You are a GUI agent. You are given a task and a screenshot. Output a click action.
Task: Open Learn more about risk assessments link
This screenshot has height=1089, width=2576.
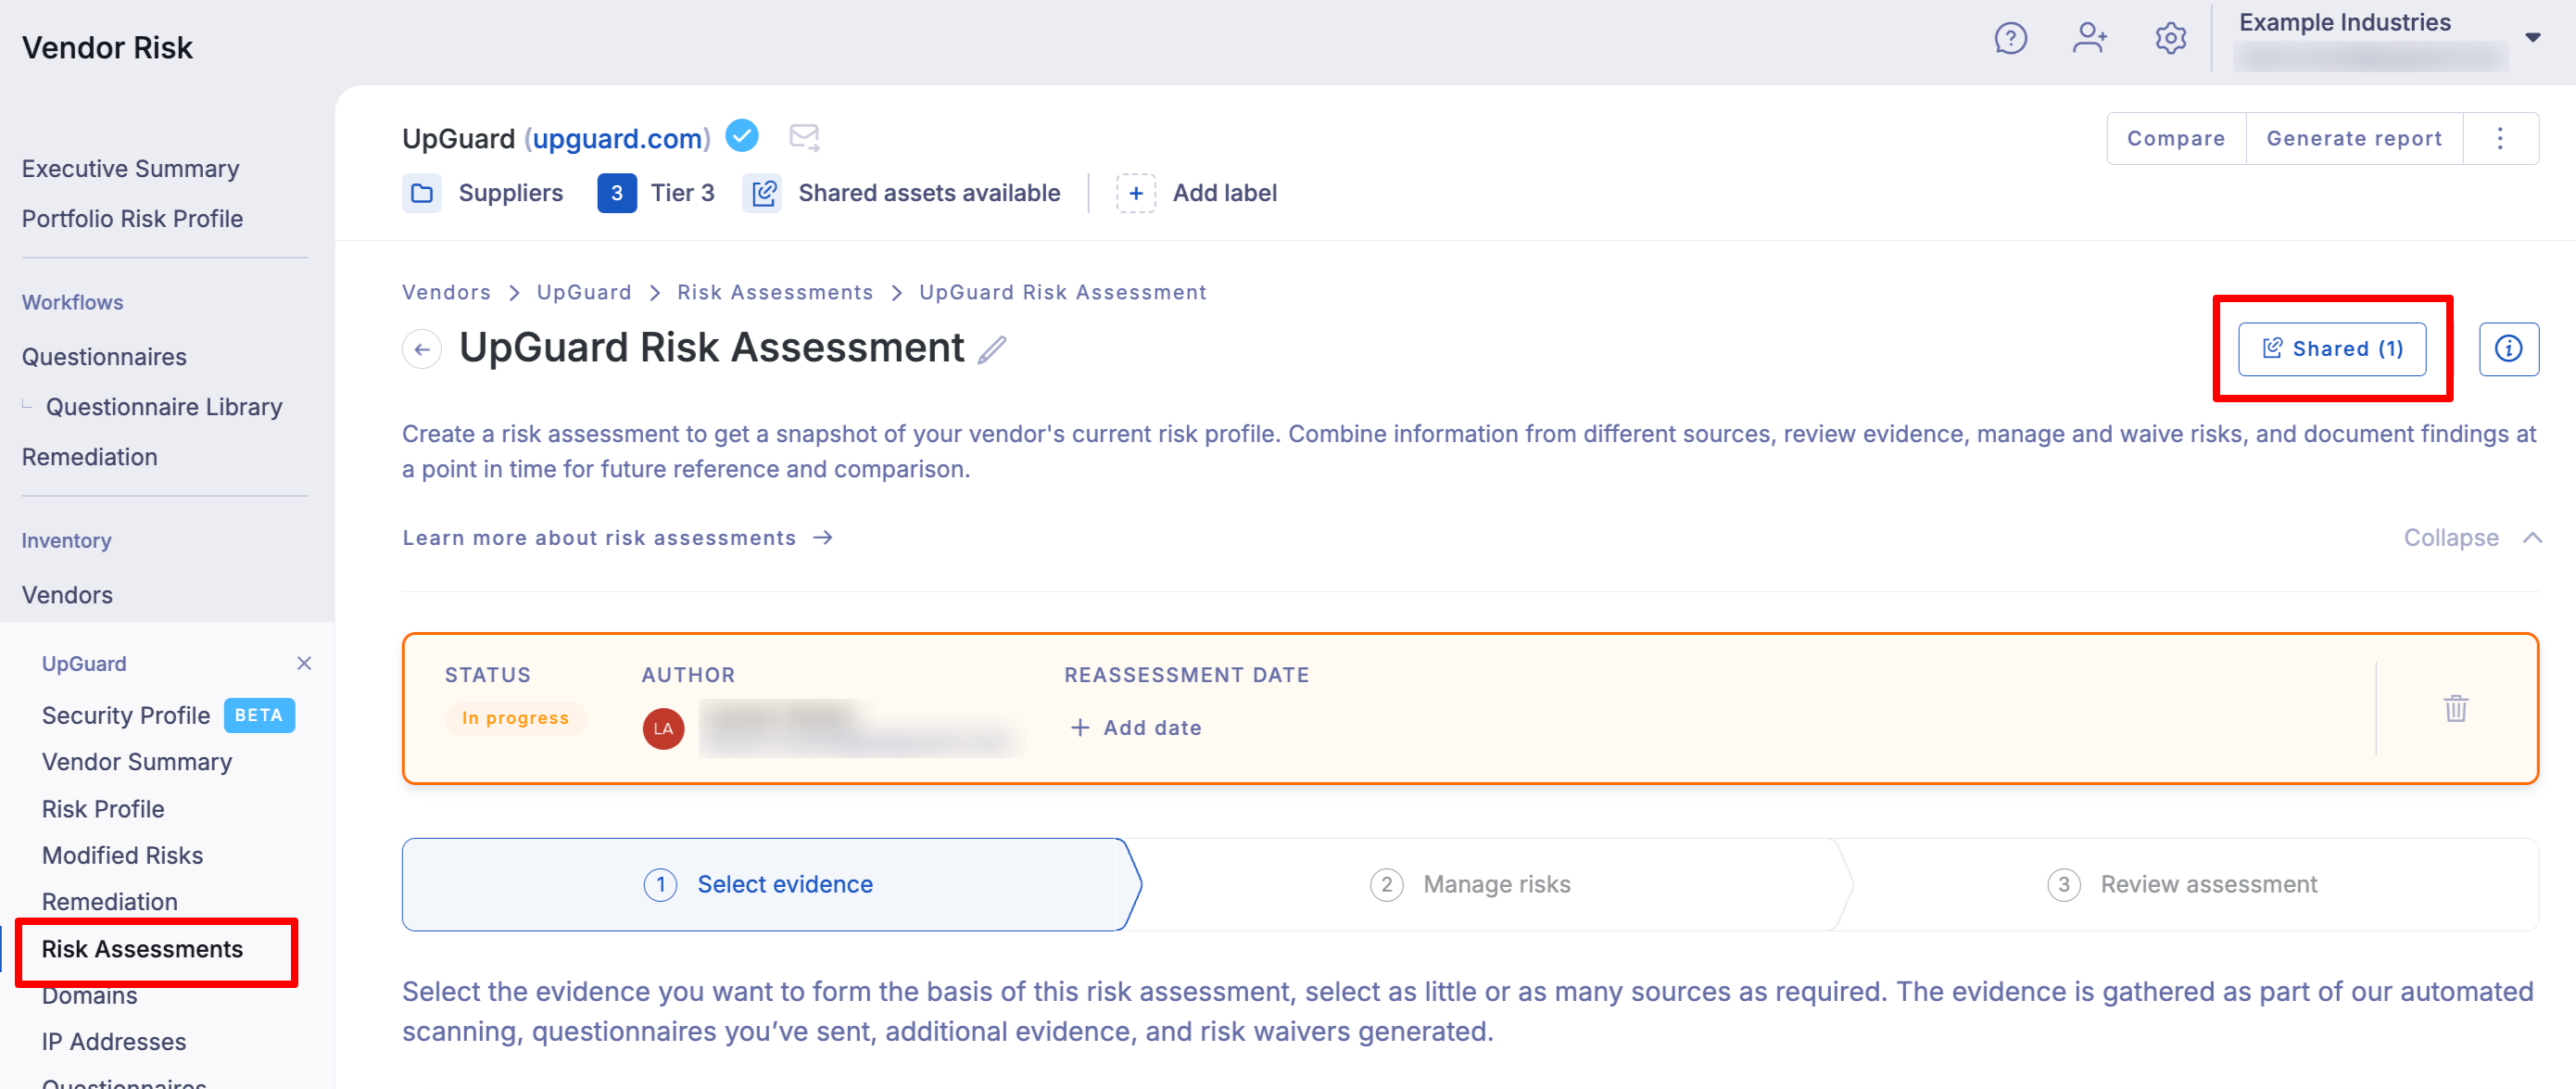click(x=617, y=538)
